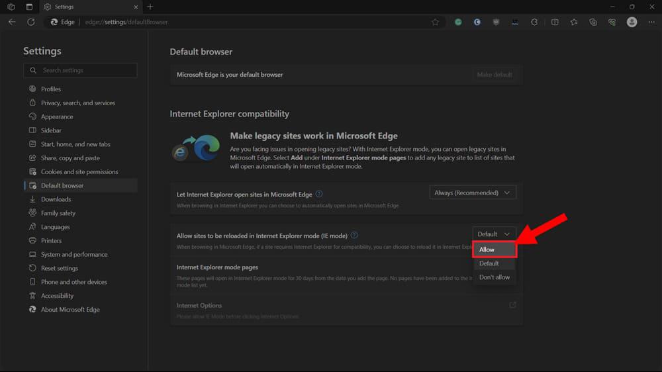Expand the Always (Recommended) dropdown
662x372 pixels.
[x=473, y=193]
